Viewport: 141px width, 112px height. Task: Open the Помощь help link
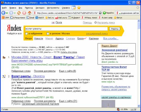(87, 23)
